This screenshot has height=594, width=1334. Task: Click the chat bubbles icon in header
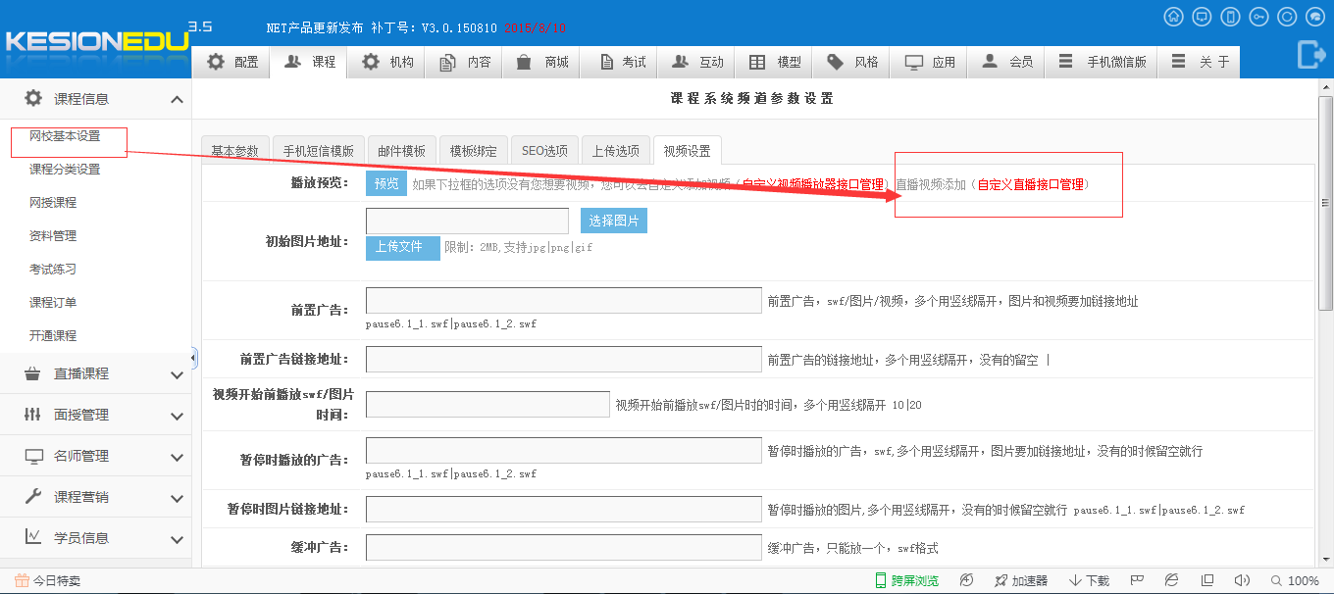pos(1315,17)
